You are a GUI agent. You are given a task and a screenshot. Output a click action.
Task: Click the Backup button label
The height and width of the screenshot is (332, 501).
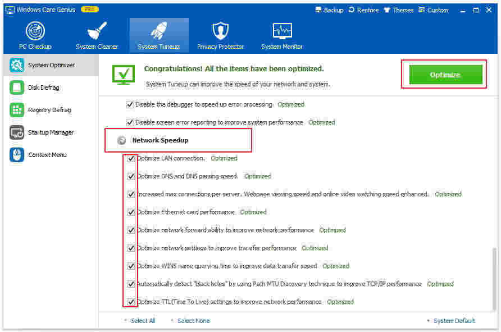tap(334, 10)
